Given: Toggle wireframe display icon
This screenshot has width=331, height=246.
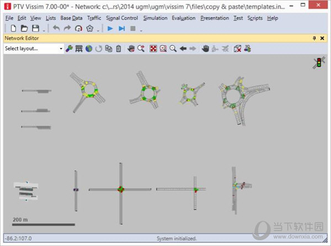Looking at the screenshot, I should point(79,49).
